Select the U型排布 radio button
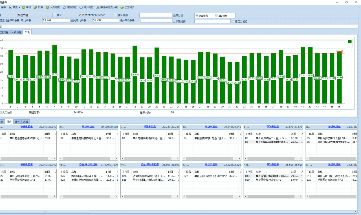Viewport: 361px width, 215px height. click(x=197, y=16)
